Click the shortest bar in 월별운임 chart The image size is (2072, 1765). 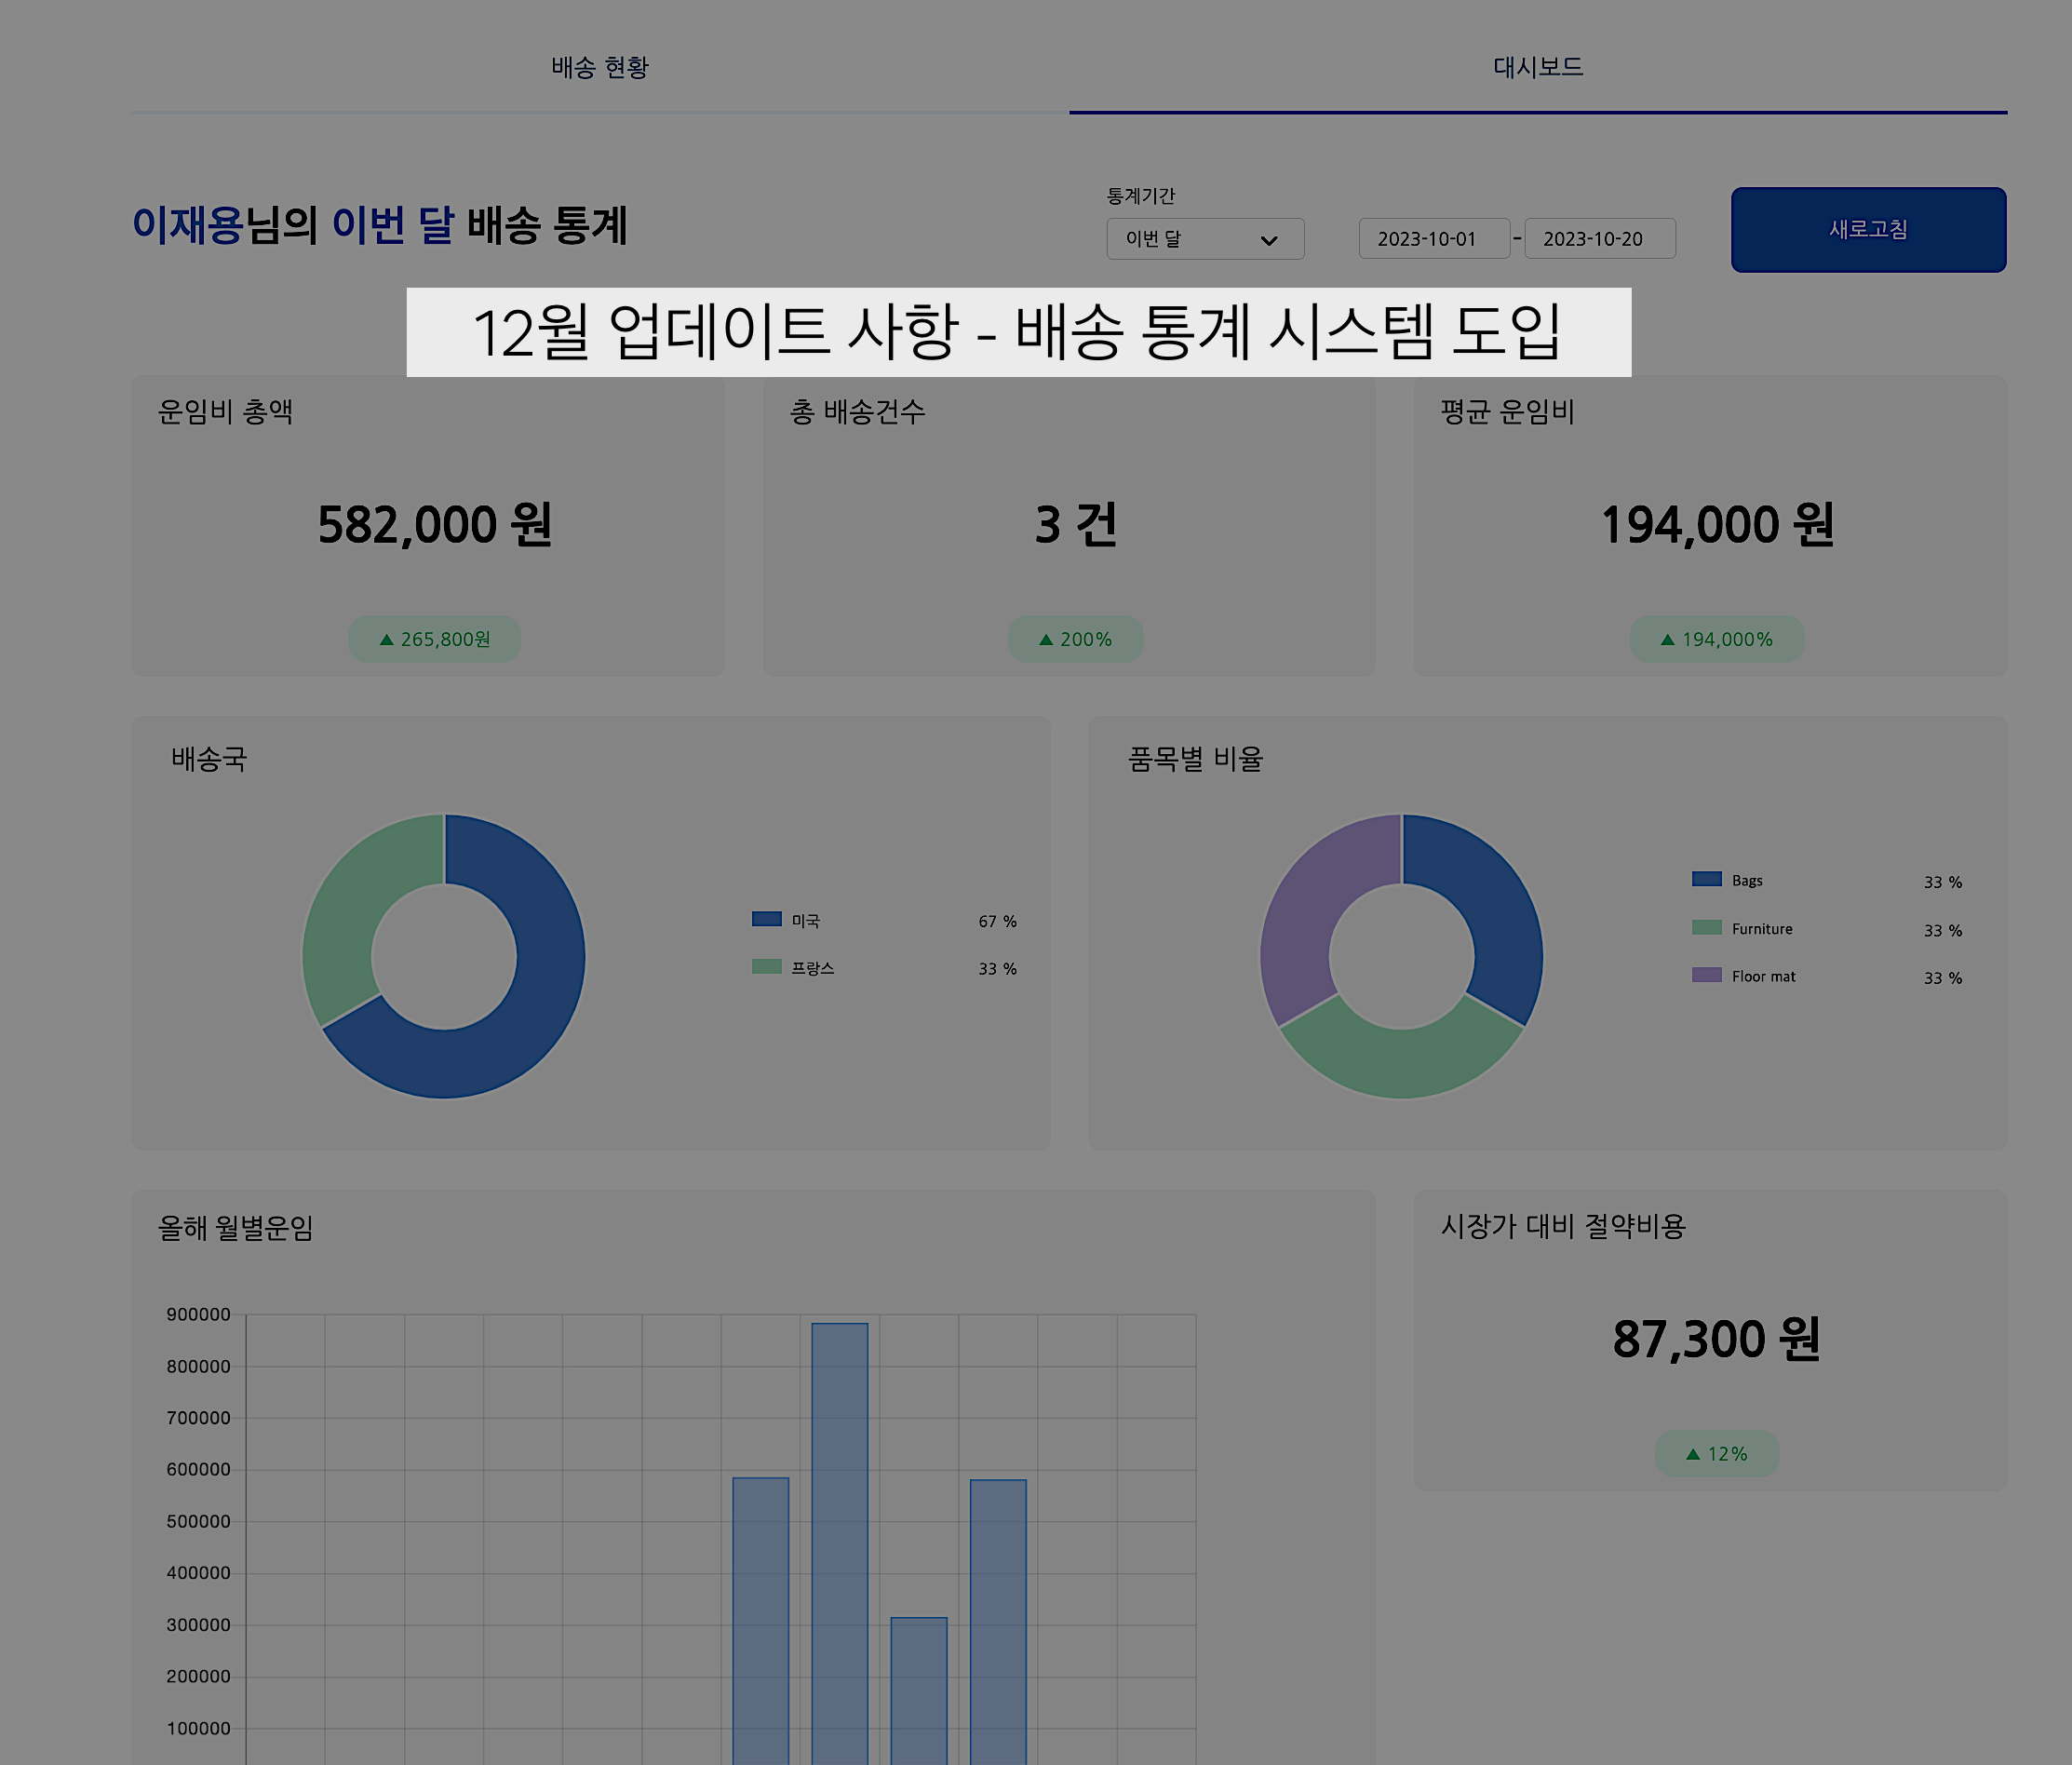click(918, 1690)
